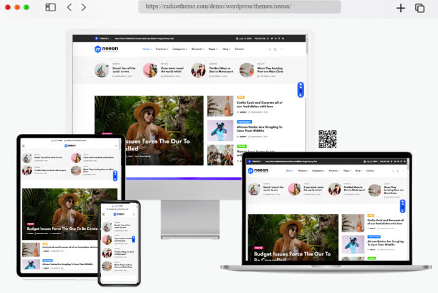Open the search icon on the phone header

(134, 214)
